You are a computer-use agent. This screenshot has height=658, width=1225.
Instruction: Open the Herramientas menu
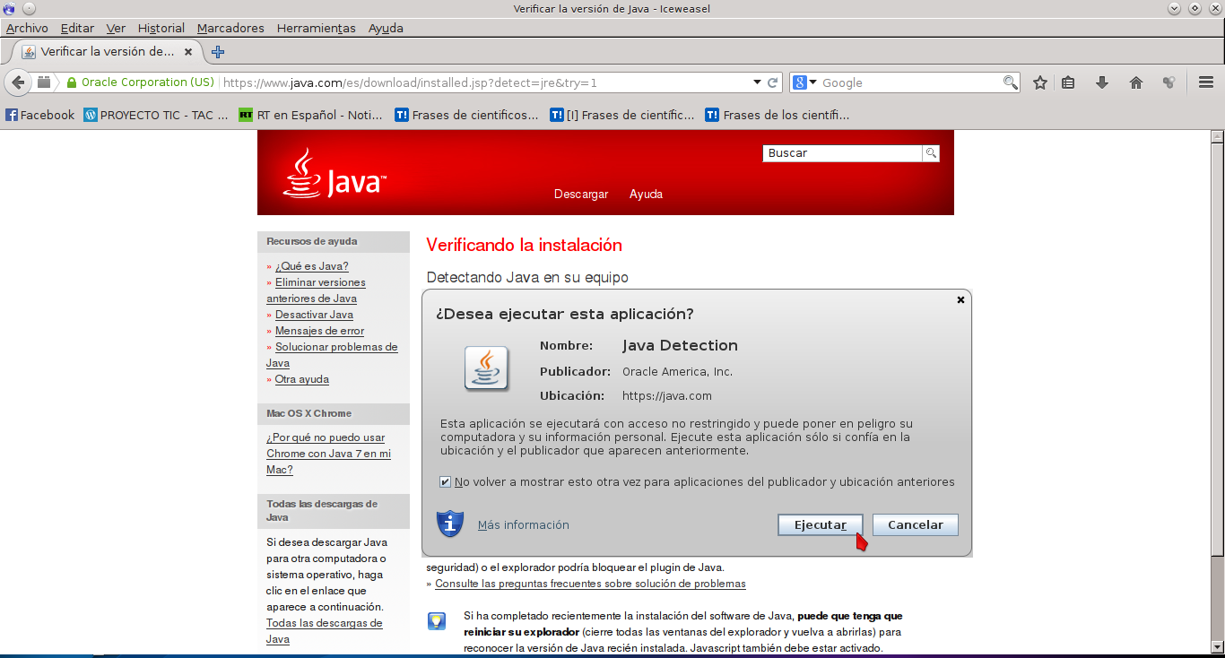coord(316,28)
